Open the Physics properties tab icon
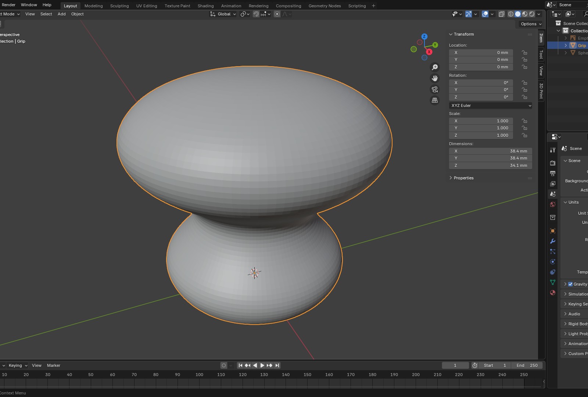This screenshot has height=397, width=588. 553,262
